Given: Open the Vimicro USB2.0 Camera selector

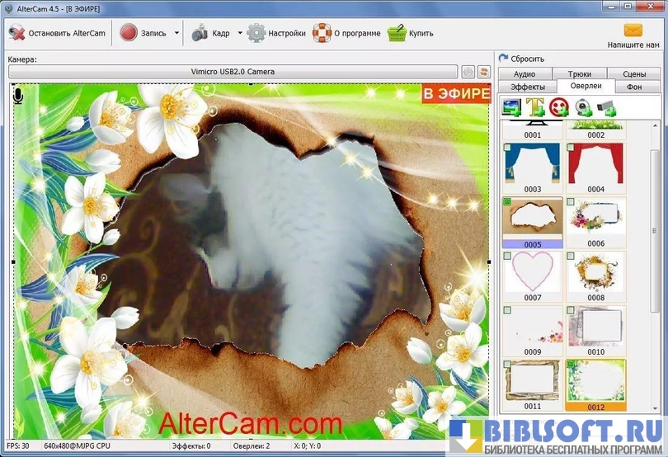Looking at the screenshot, I should pyautogui.click(x=233, y=72).
